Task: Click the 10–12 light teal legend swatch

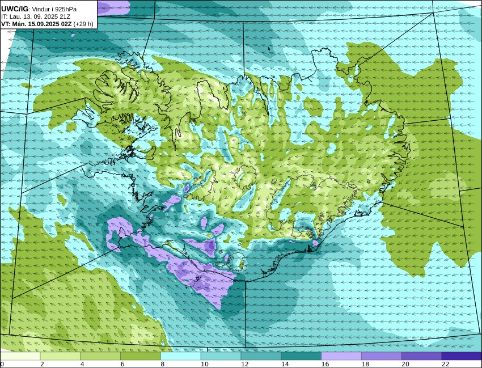Action: 221,356
